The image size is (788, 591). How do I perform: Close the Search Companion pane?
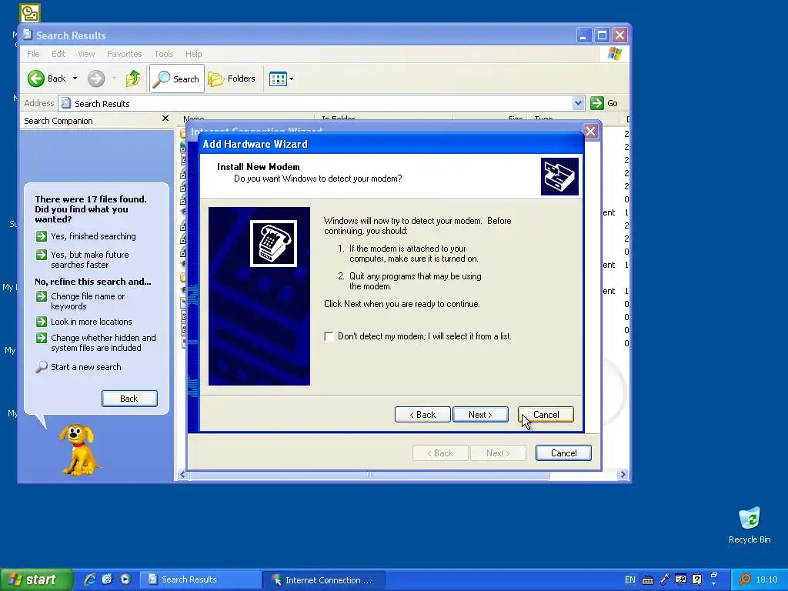[165, 119]
